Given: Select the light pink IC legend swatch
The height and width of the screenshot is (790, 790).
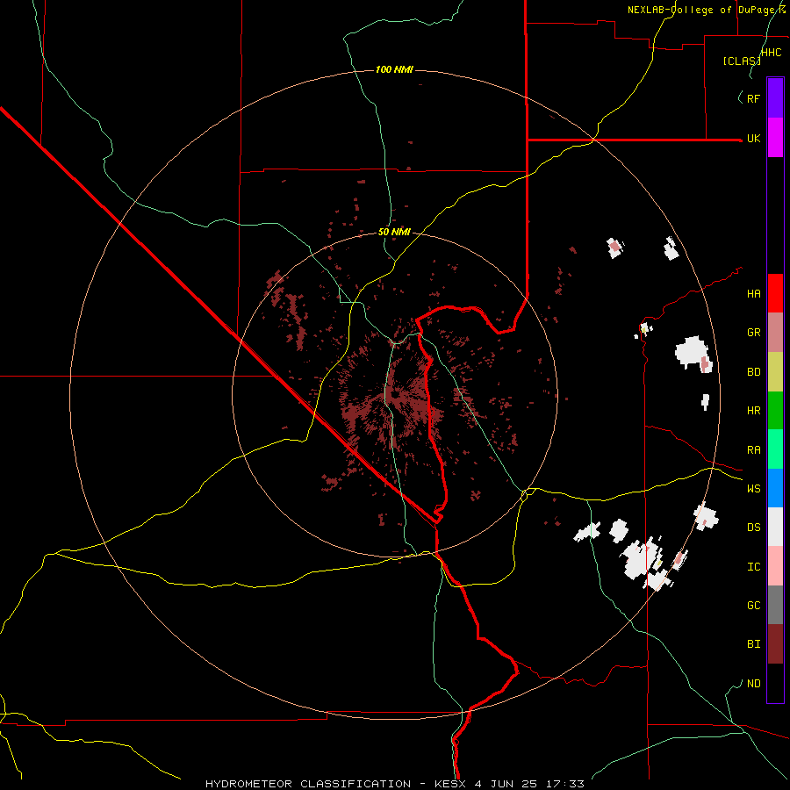Looking at the screenshot, I should pyautogui.click(x=775, y=566).
